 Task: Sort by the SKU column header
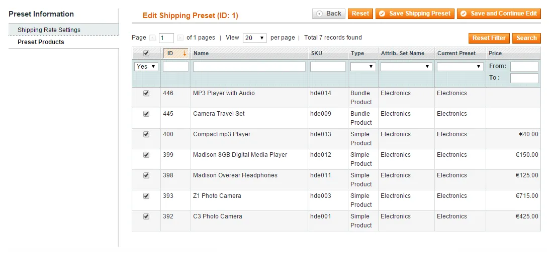tap(316, 54)
